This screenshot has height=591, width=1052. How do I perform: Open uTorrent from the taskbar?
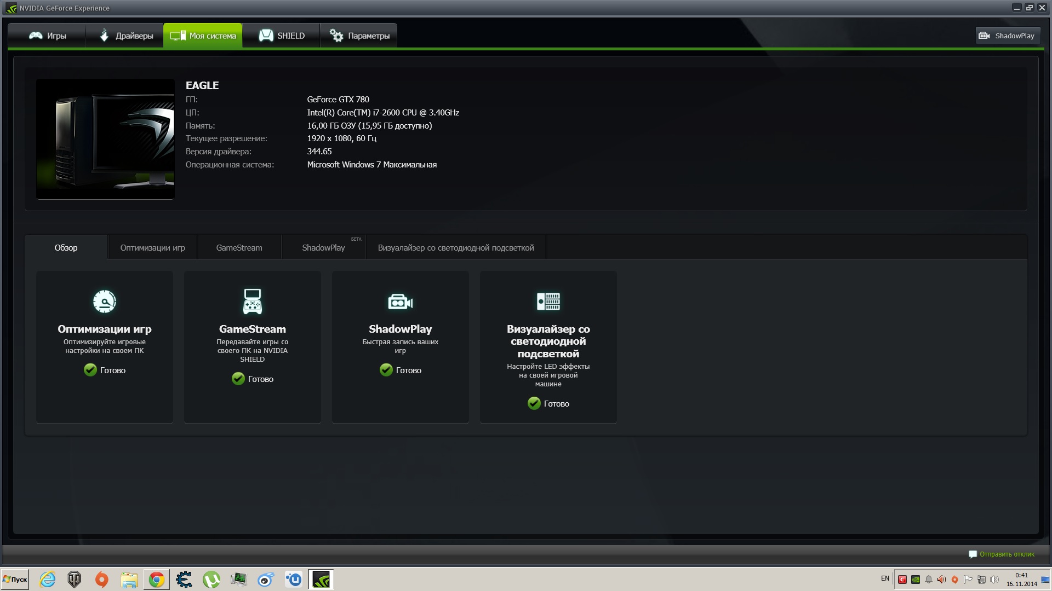(211, 580)
